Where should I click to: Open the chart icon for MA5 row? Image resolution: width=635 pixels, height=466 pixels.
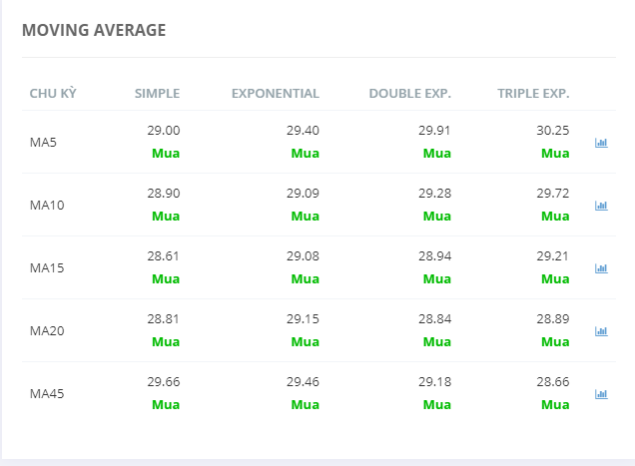(x=601, y=143)
